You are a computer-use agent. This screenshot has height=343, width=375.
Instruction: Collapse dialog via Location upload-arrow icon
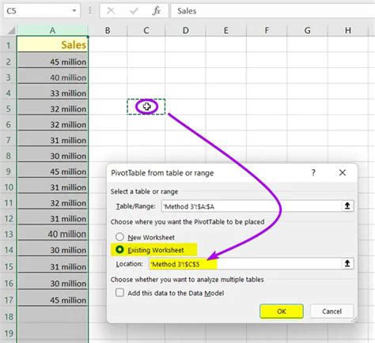coord(347,263)
